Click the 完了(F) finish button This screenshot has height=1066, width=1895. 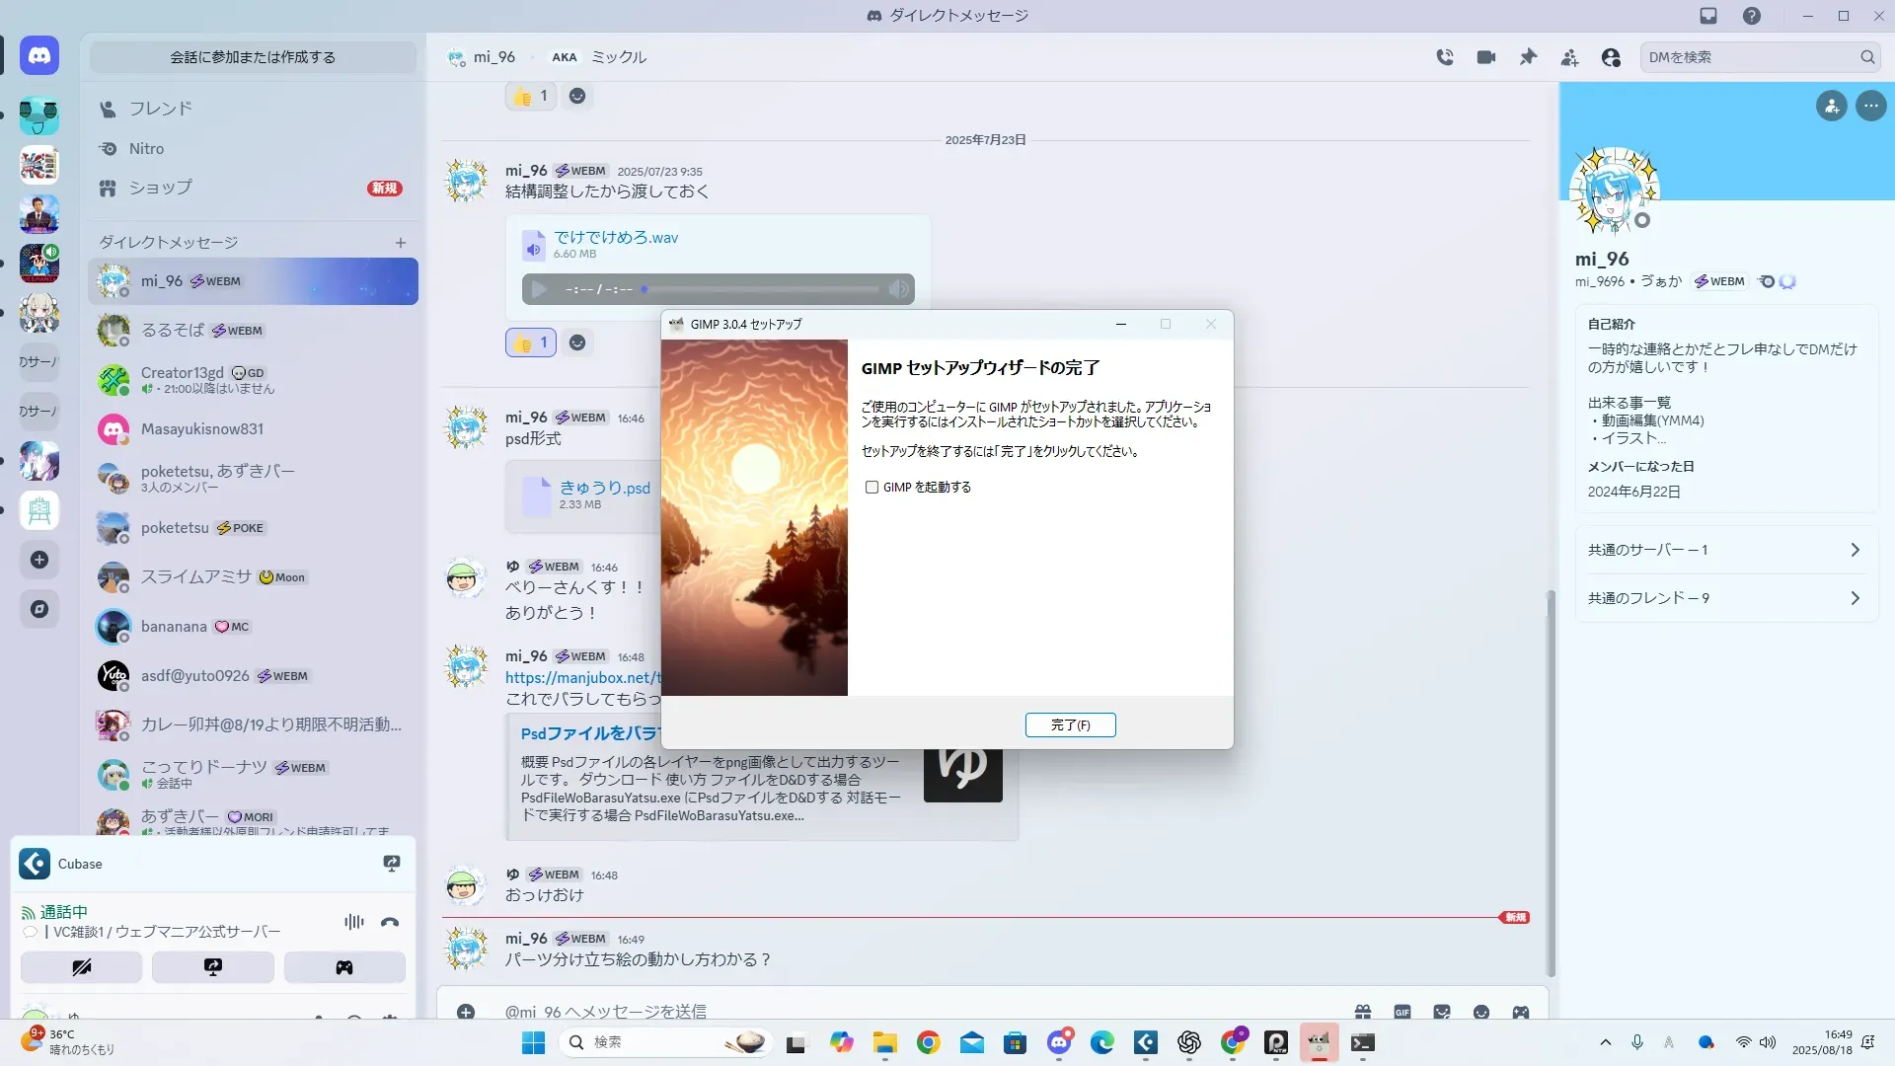tap(1070, 724)
